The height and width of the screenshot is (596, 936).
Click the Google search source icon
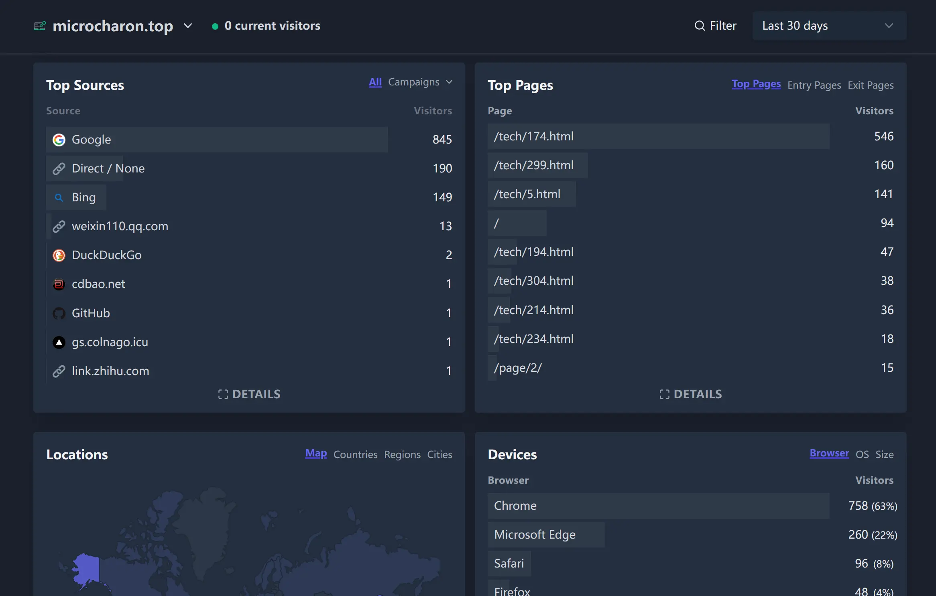coord(59,139)
